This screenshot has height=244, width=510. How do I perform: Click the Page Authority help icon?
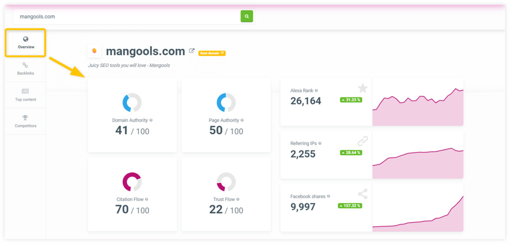(x=242, y=120)
